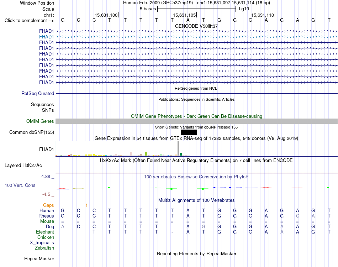Click the '4.88' PhyloP upper scale value
Image resolution: width=338 pixels, height=267 pixels.
coord(46,177)
